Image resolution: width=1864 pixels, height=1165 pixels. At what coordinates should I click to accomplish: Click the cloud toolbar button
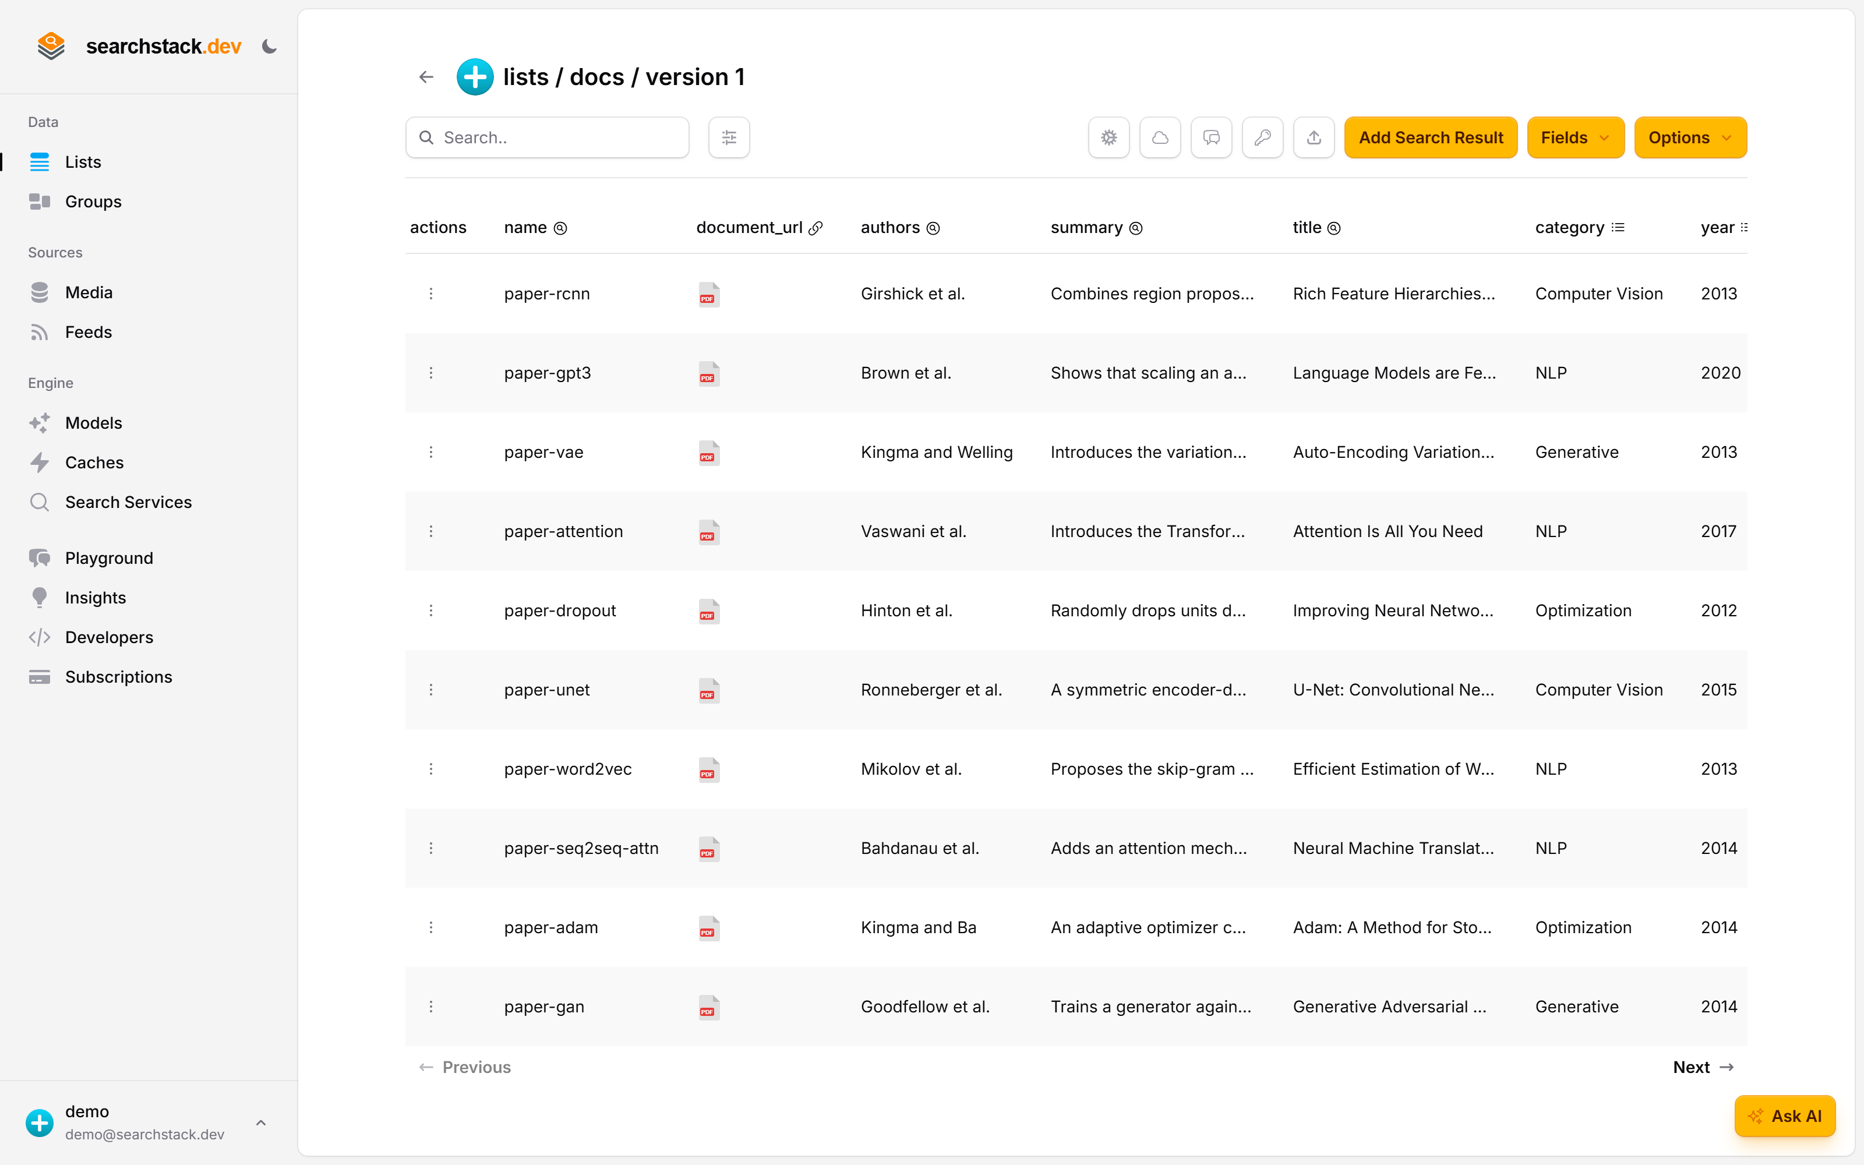click(x=1160, y=138)
